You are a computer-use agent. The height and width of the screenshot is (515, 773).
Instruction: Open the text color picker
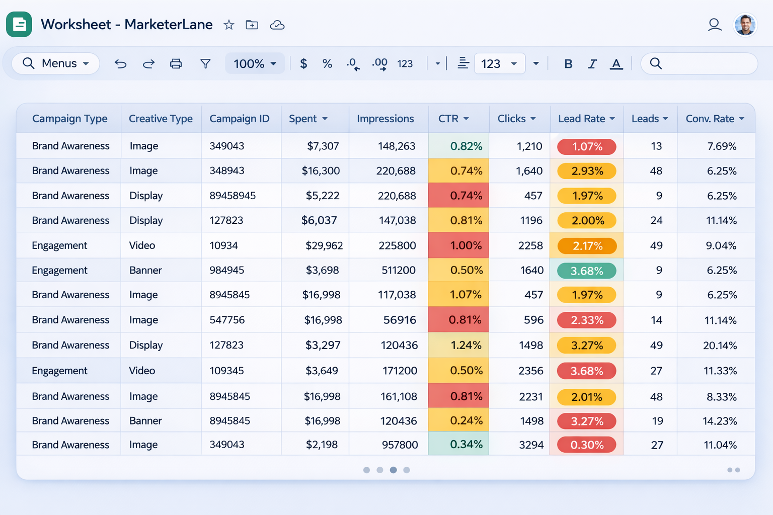616,63
